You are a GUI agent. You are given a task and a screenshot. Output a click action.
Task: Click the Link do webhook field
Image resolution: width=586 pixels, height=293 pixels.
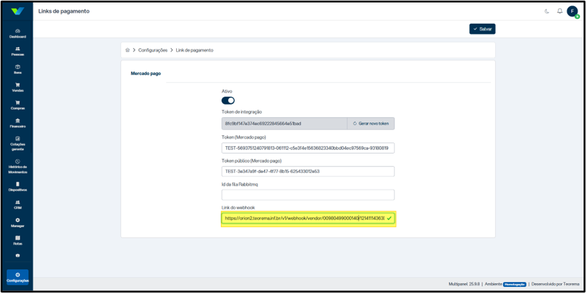(x=308, y=218)
